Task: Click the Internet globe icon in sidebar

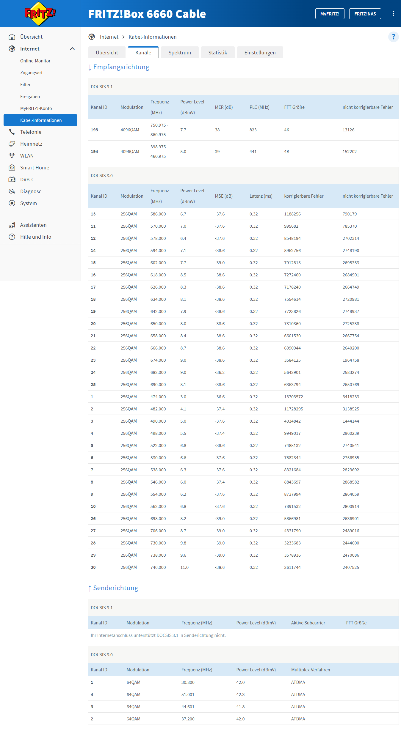Action: [x=12, y=49]
